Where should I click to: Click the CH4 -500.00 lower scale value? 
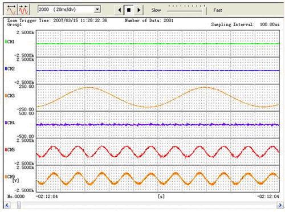pyautogui.click(x=25, y=136)
